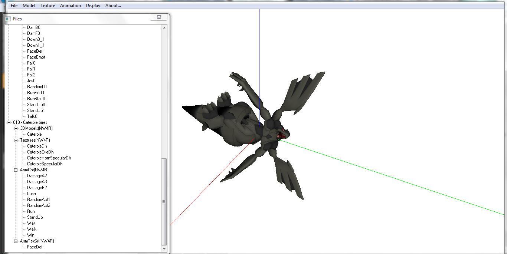The width and height of the screenshot is (507, 254).
Task: Click the About... menu item
Action: (113, 6)
